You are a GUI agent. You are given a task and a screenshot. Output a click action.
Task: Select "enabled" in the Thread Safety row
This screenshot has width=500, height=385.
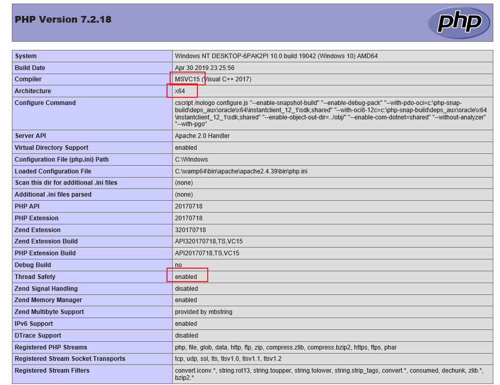click(186, 277)
